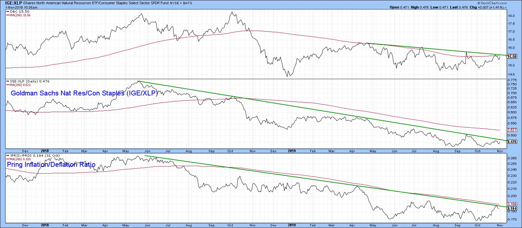Click the 15.50 price tag on the DBC axis
The width and height of the screenshot is (522, 228).
[512, 57]
